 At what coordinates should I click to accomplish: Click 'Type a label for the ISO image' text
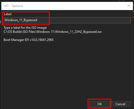coord(25,28)
